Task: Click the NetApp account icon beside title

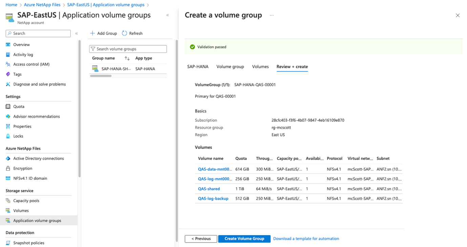Action: [x=9, y=18]
